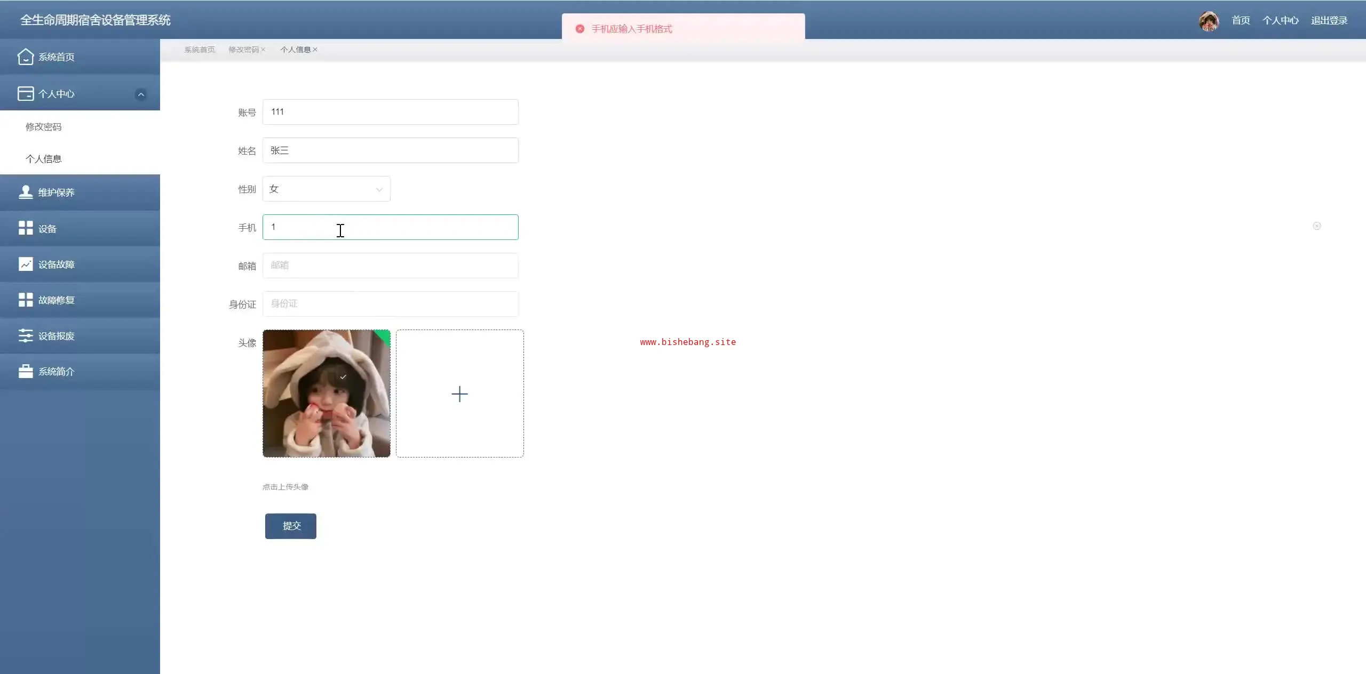The width and height of the screenshot is (1366, 674).
Task: Click the 邮箱 email input field
Action: (390, 266)
